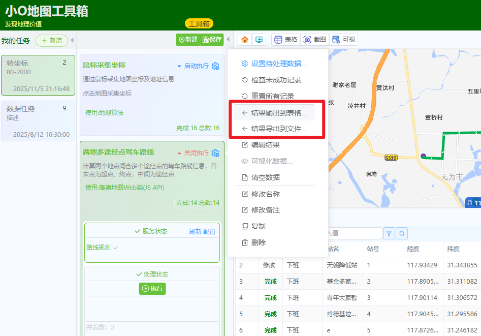The image size is (481, 336).
Task: Select 重置所有记录 menu item
Action: pyautogui.click(x=274, y=96)
